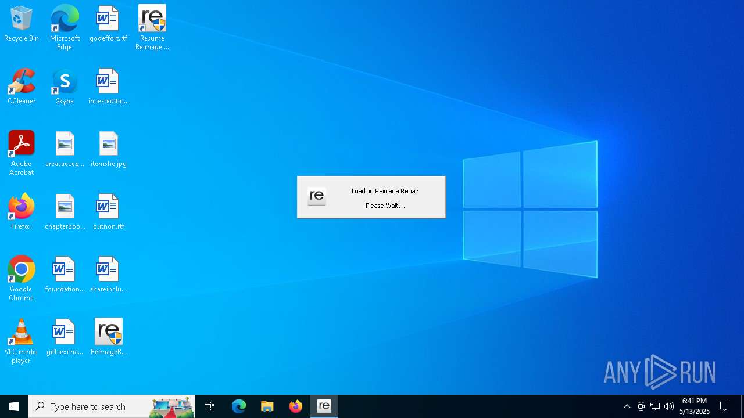Open the Windows Start menu
Viewport: 744px width, 418px height.
14,406
